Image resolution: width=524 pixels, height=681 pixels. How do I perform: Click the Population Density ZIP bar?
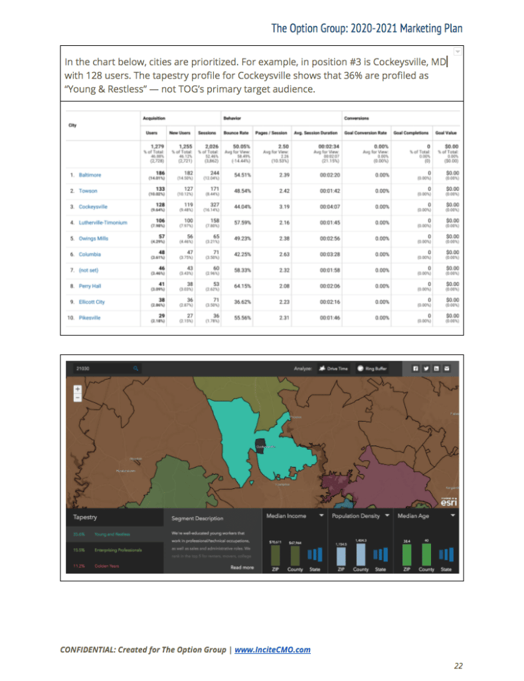point(341,556)
